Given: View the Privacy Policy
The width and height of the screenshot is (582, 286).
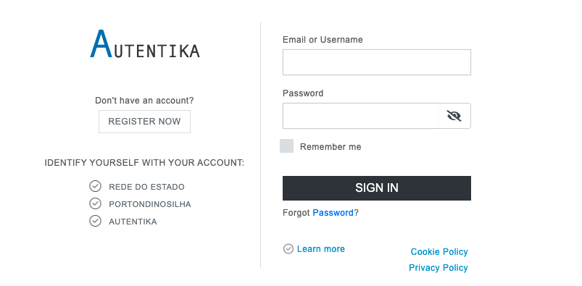Looking at the screenshot, I should point(438,268).
